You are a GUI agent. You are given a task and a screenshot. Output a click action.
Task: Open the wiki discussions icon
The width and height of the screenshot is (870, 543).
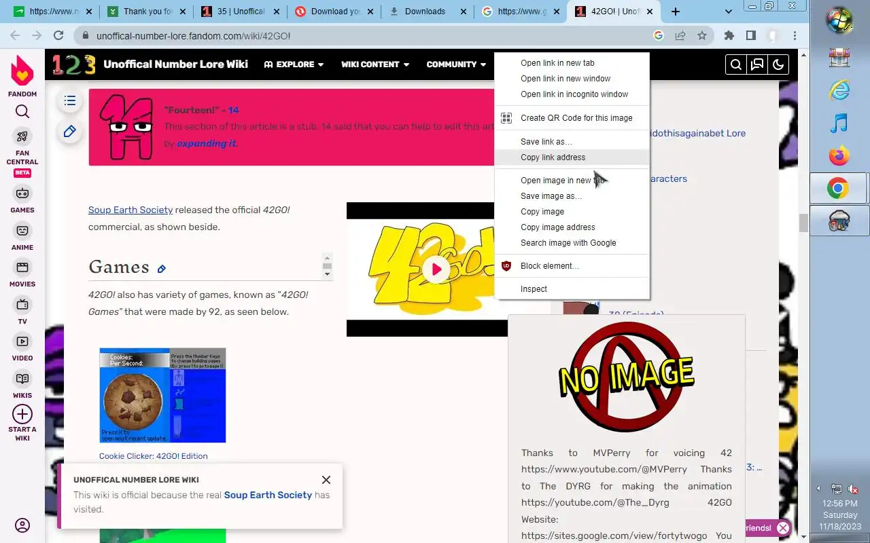tap(756, 64)
